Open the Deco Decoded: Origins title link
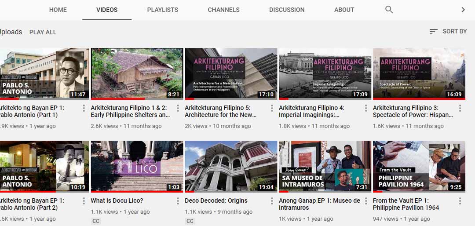The height and width of the screenshot is (226, 475). pos(216,200)
